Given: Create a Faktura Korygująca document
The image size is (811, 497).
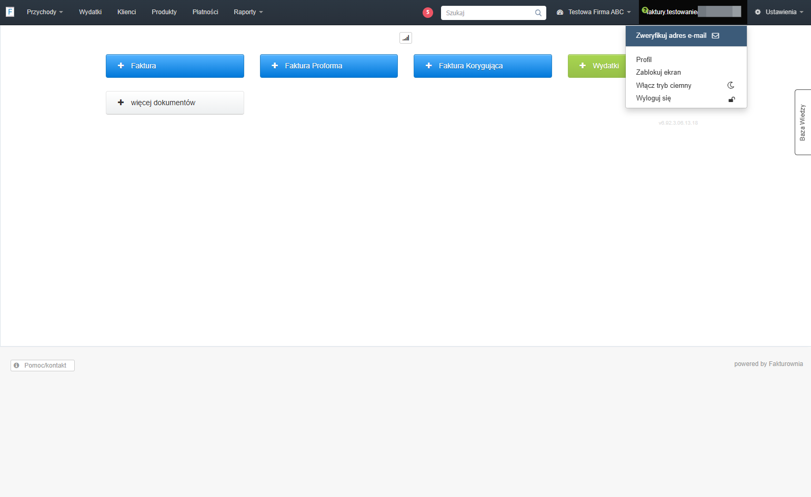Looking at the screenshot, I should point(483,66).
